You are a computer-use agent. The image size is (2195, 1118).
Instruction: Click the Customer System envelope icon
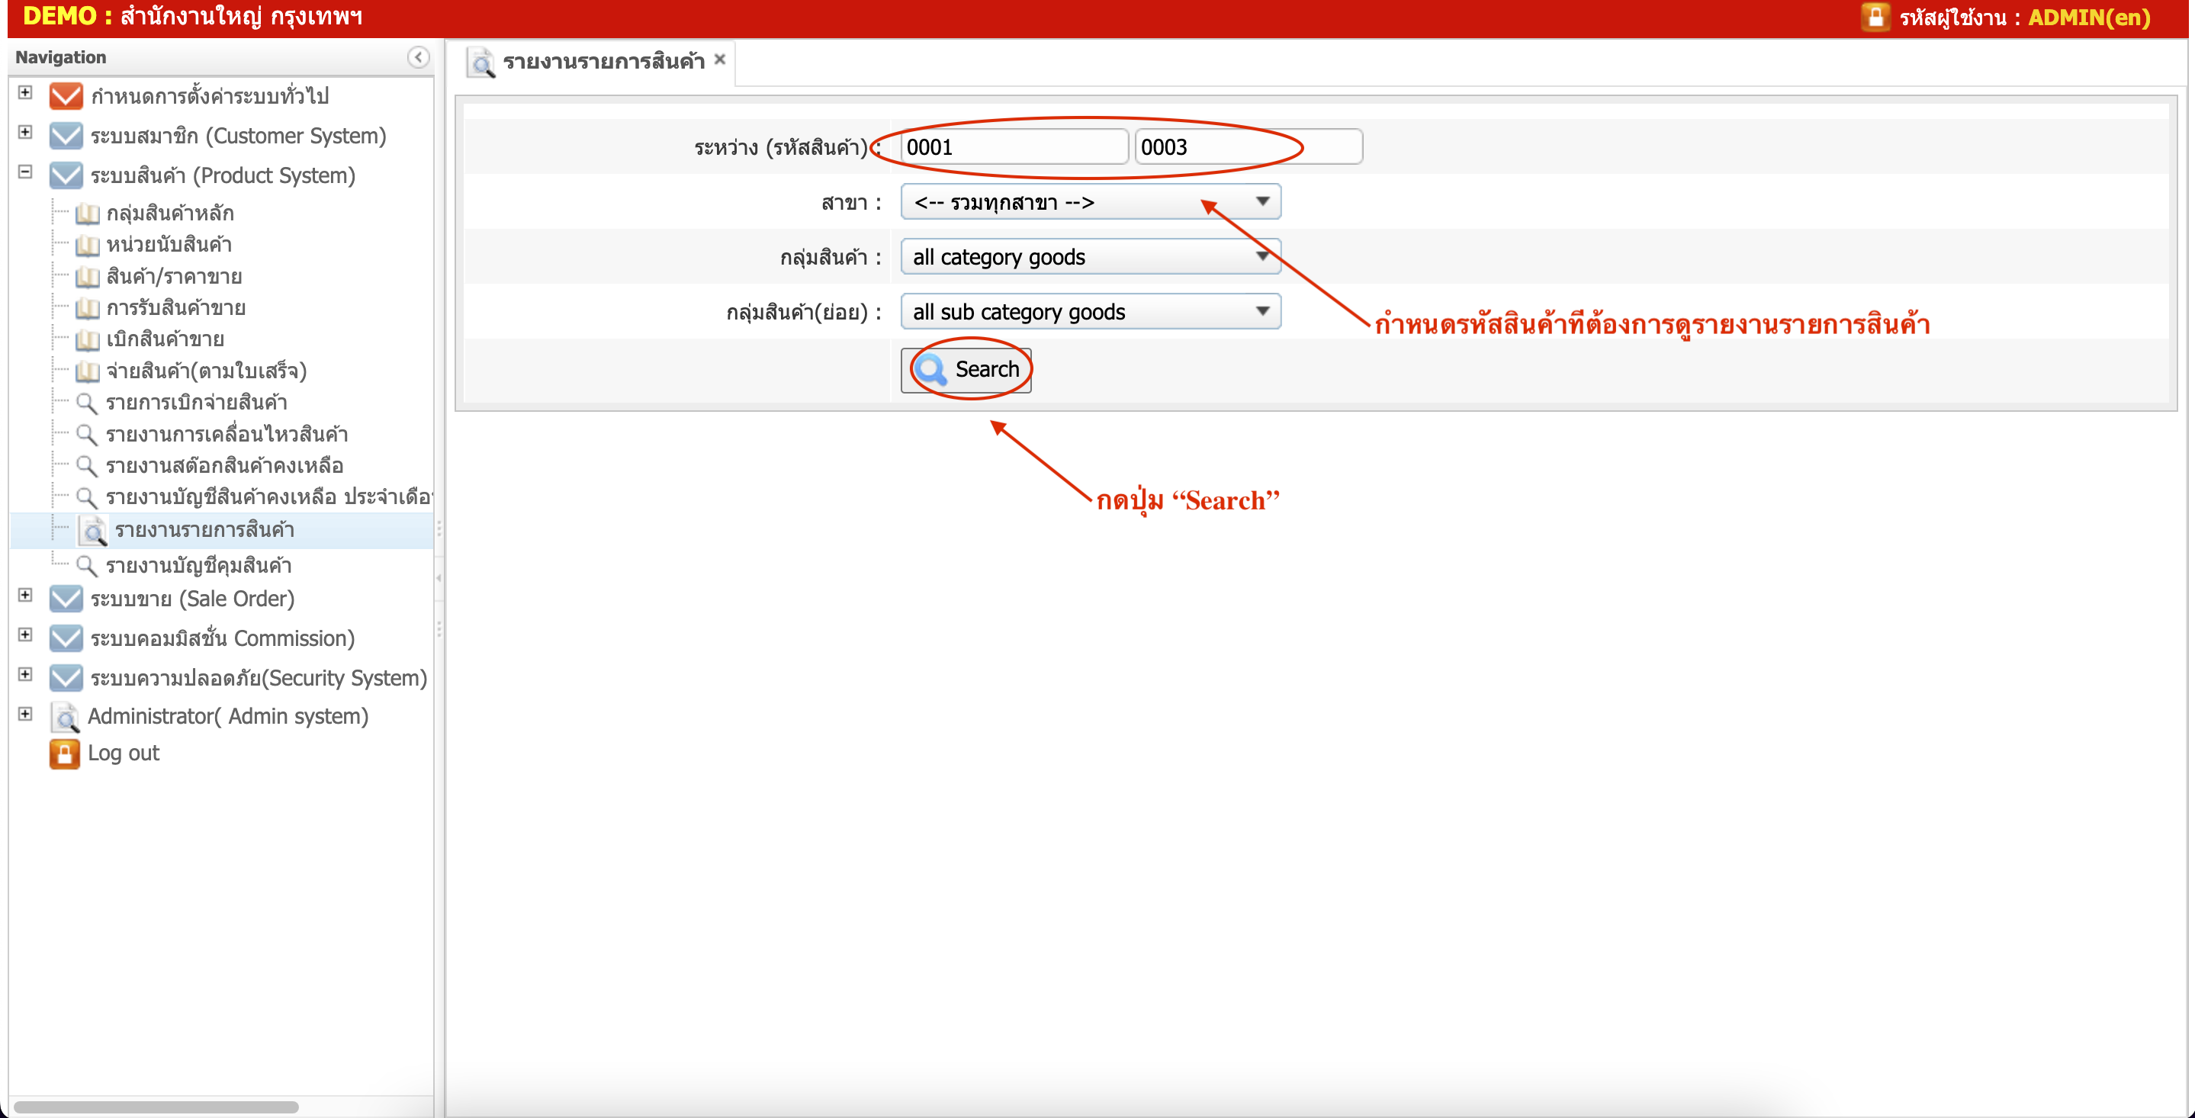66,136
